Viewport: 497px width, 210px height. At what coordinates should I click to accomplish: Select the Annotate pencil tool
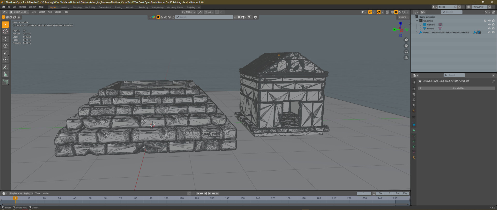click(5, 67)
